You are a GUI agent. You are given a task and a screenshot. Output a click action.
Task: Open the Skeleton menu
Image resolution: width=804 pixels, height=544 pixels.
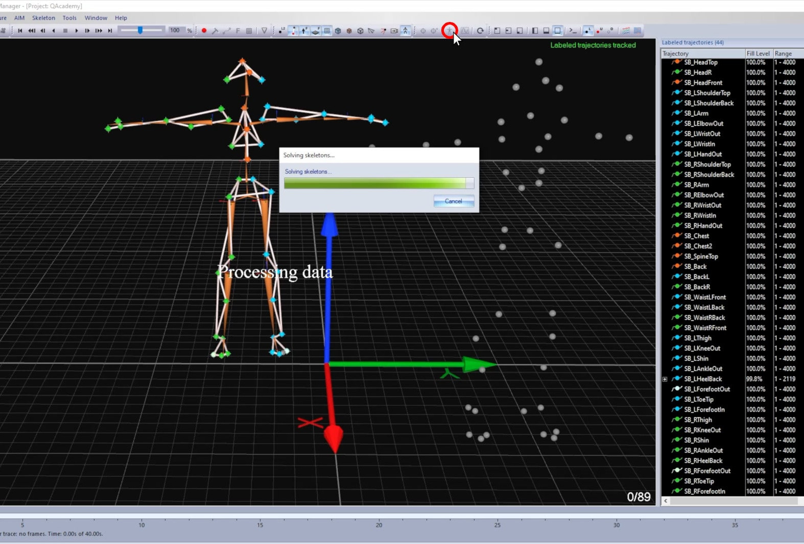(x=43, y=18)
